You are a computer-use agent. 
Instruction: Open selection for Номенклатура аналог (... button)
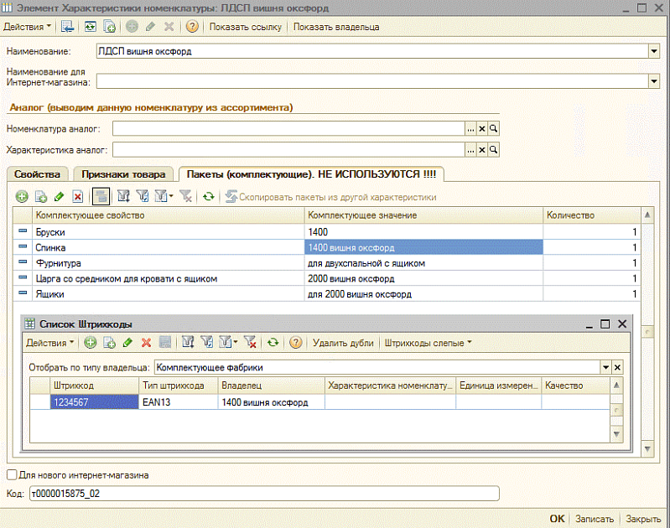tap(470, 128)
